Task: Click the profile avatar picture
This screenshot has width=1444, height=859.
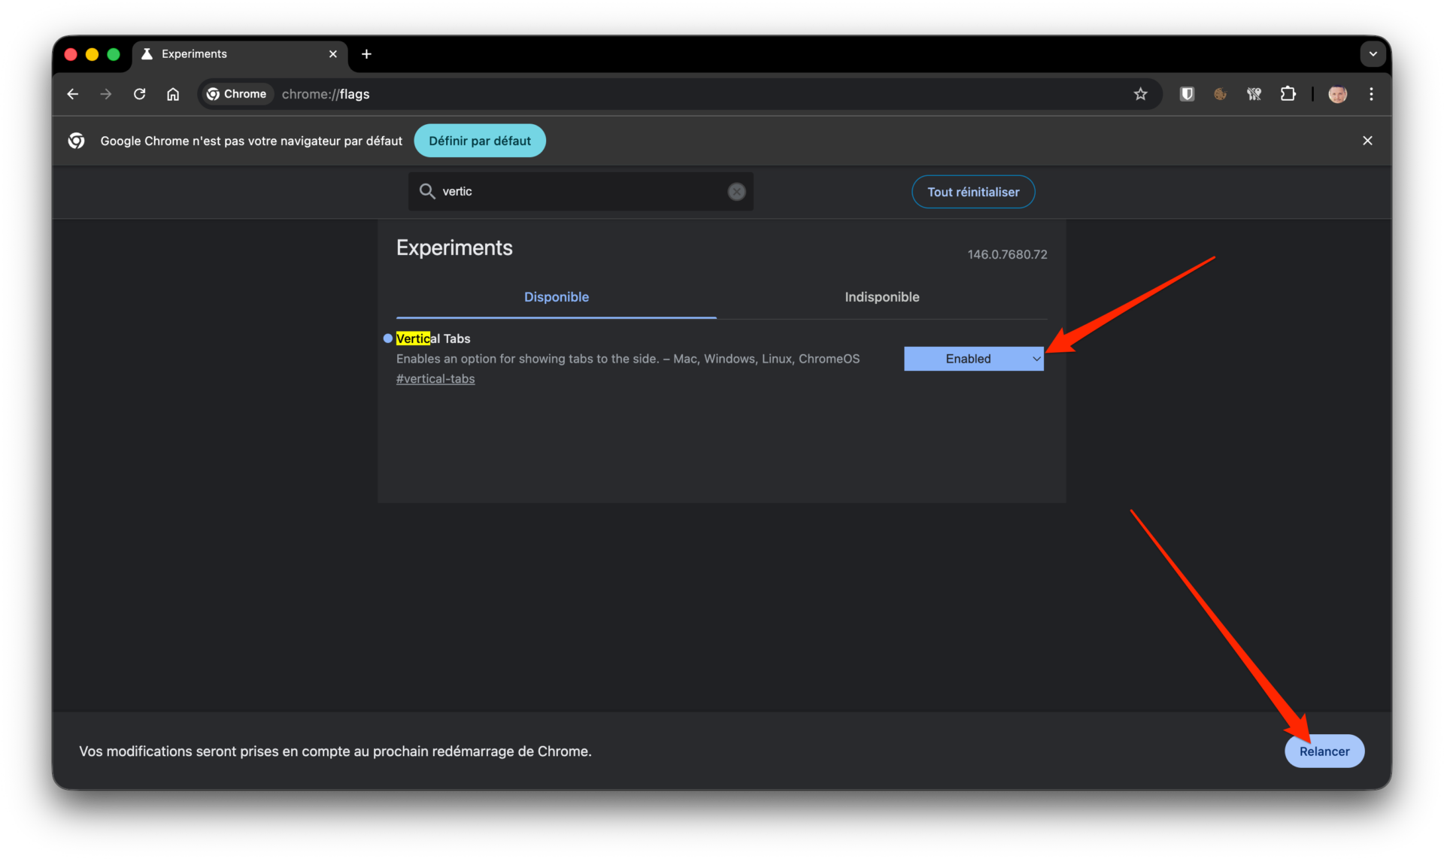Action: tap(1338, 93)
